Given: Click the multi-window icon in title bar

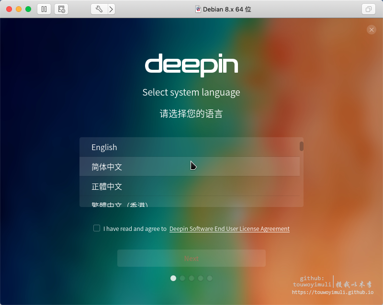Looking at the screenshot, I should pyautogui.click(x=368, y=9).
